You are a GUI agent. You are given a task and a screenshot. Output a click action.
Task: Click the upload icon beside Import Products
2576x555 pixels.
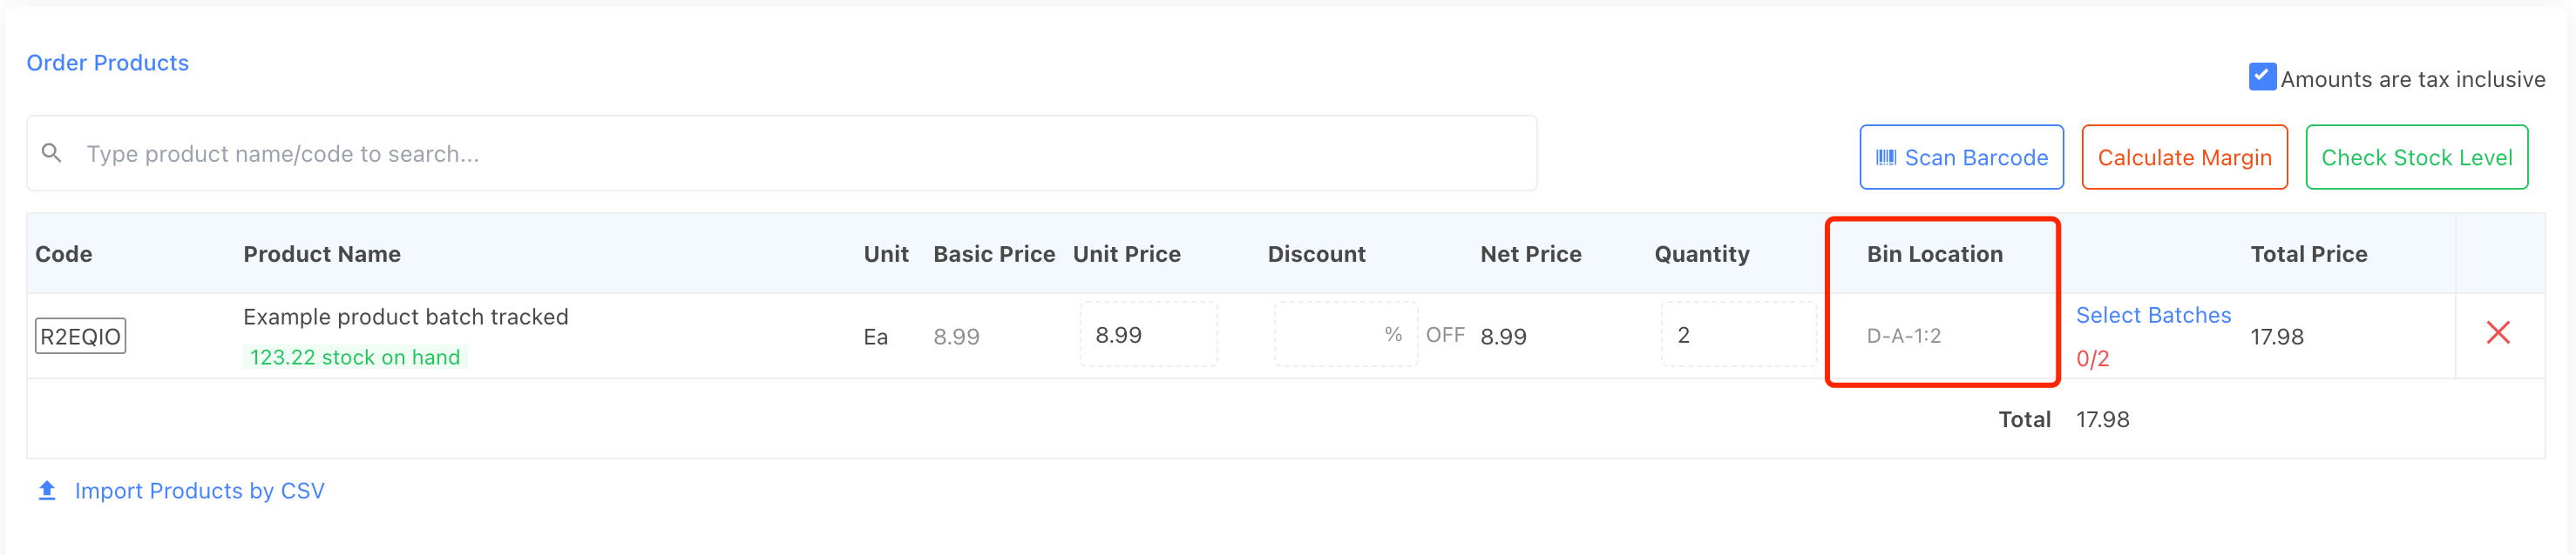47,491
